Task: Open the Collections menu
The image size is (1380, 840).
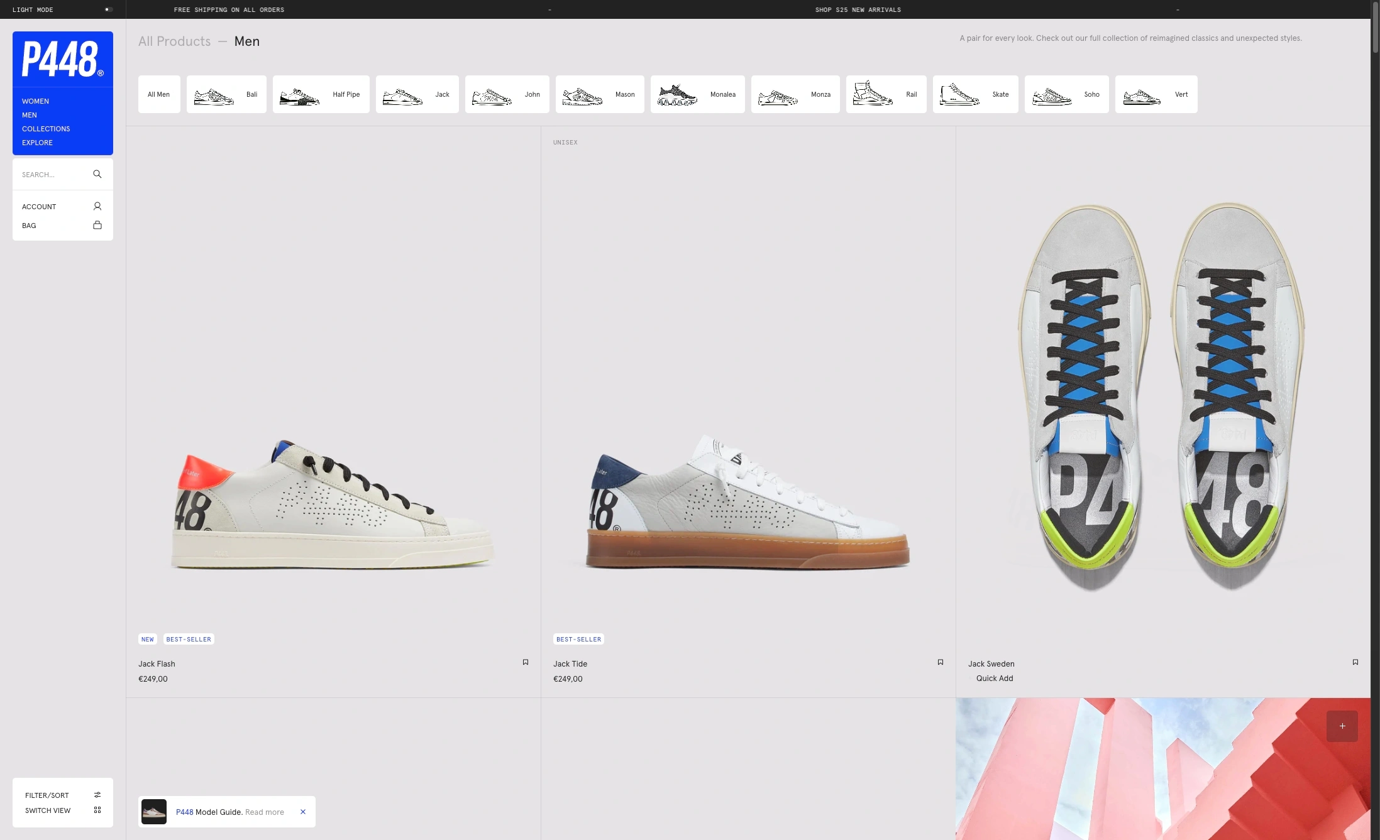Action: 46,129
